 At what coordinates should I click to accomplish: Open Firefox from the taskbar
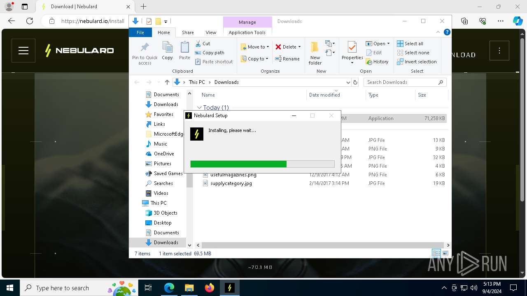click(x=210, y=288)
